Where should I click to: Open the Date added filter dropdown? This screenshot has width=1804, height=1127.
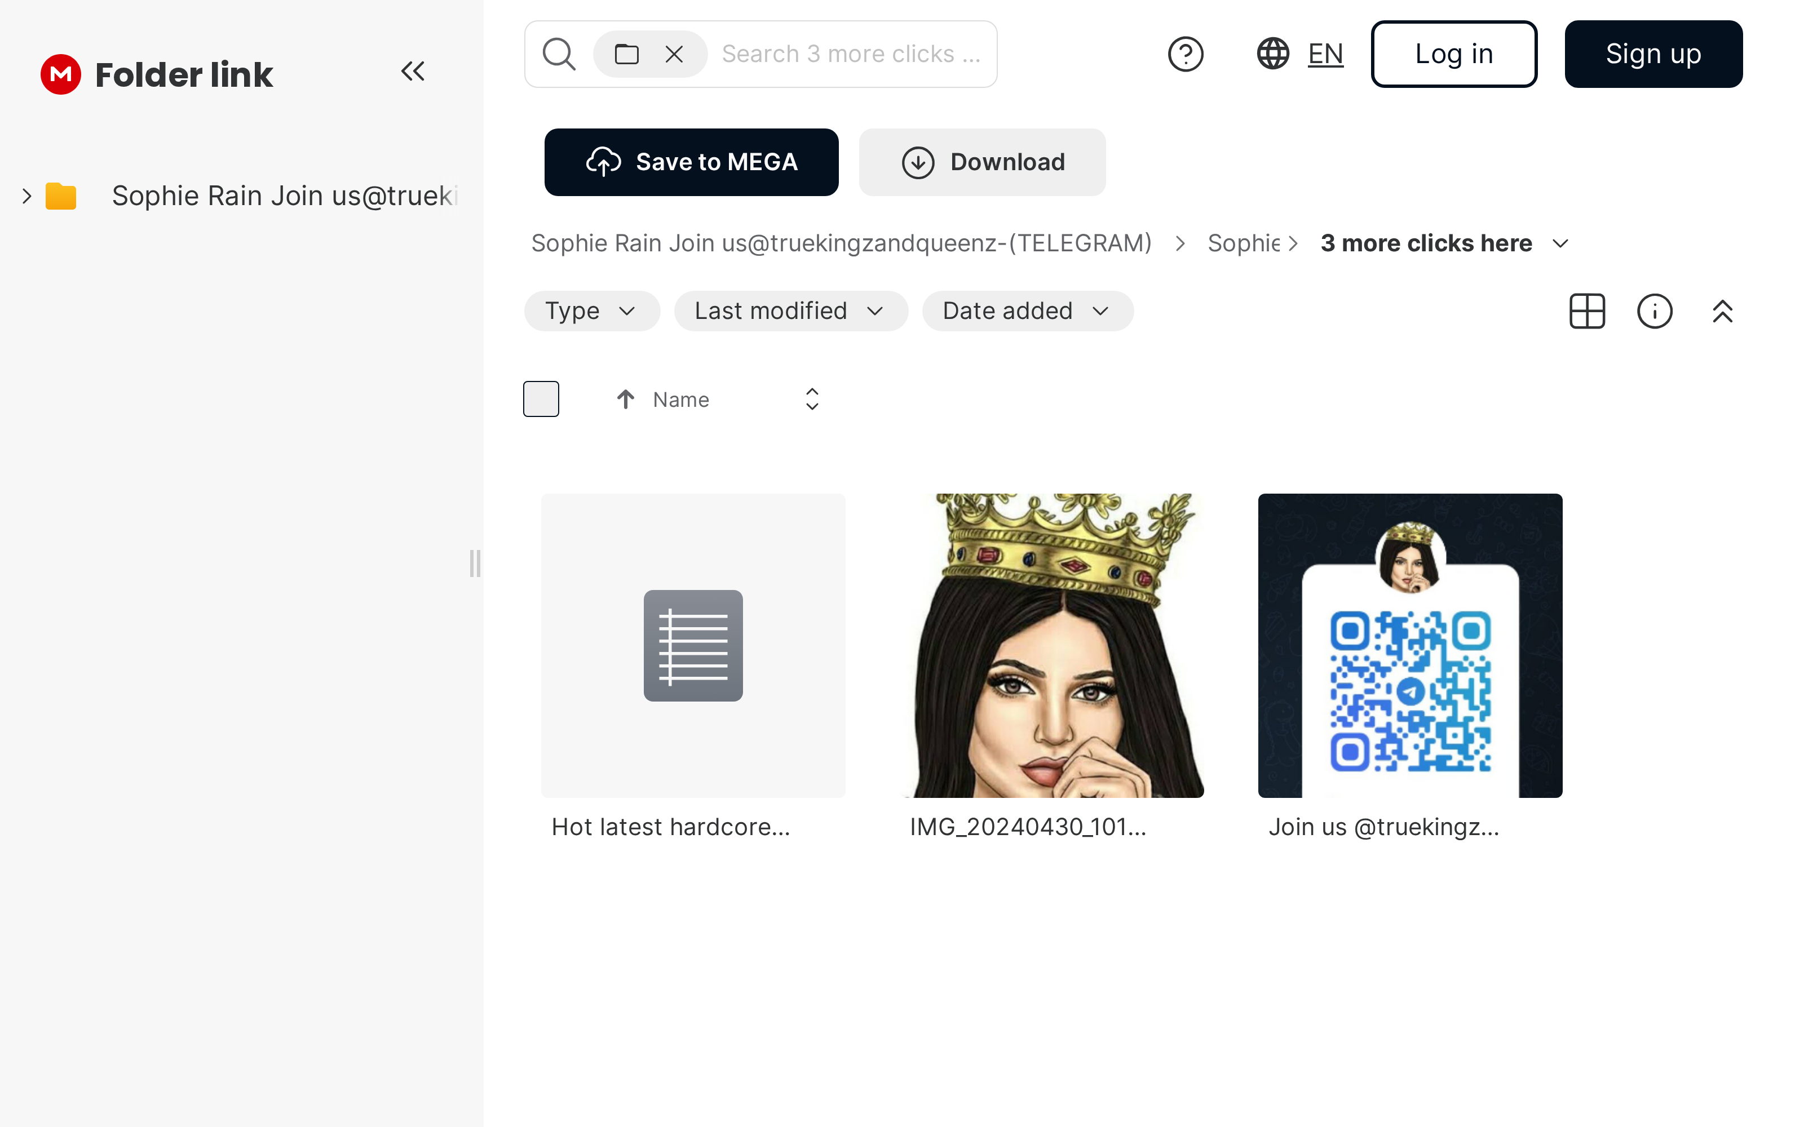click(1028, 311)
